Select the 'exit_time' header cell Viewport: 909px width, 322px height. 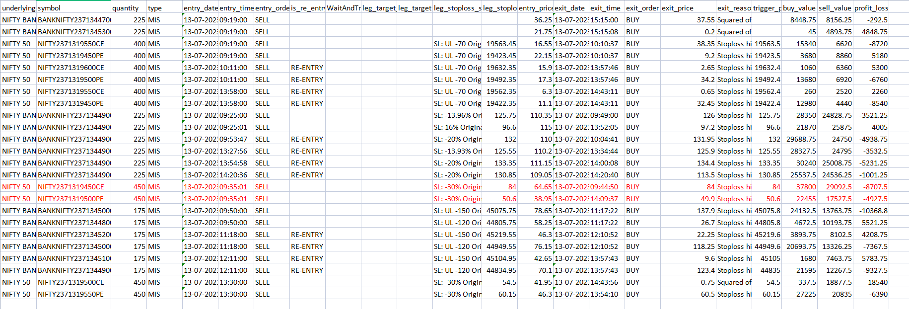(x=607, y=8)
